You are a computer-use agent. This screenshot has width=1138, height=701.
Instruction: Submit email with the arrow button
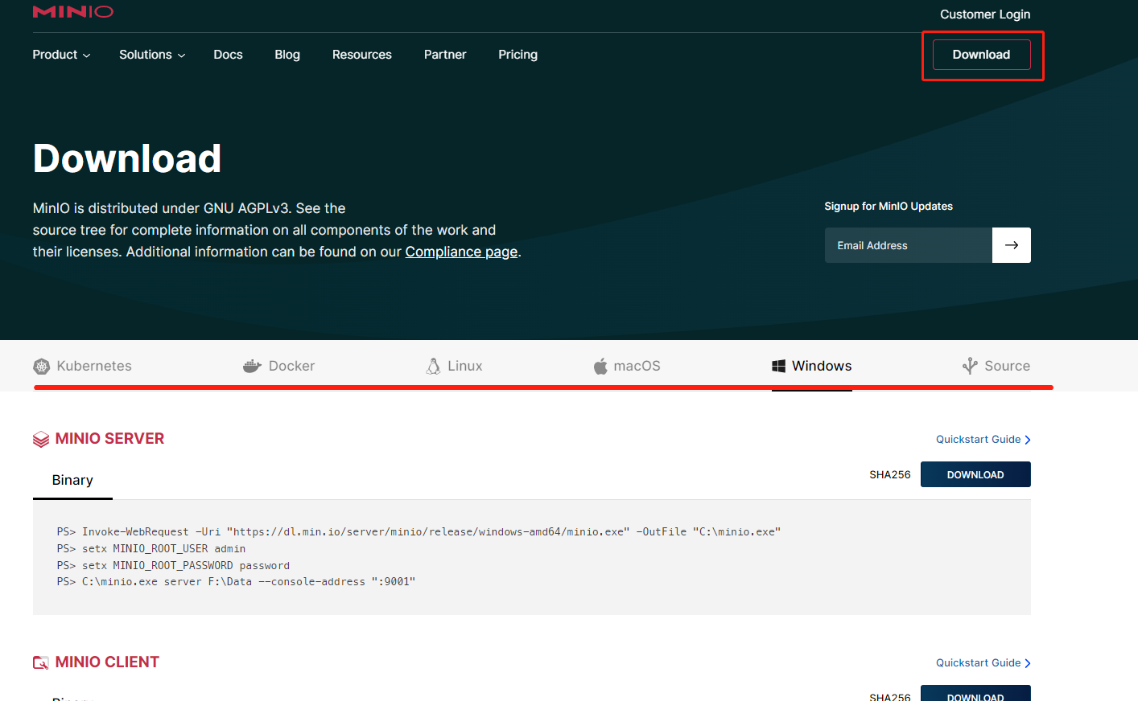point(1012,245)
